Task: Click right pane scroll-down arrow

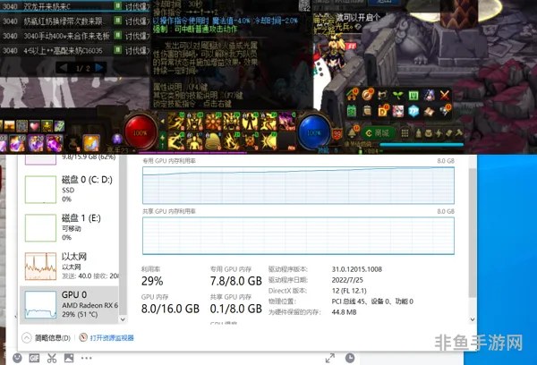Action: coord(473,319)
